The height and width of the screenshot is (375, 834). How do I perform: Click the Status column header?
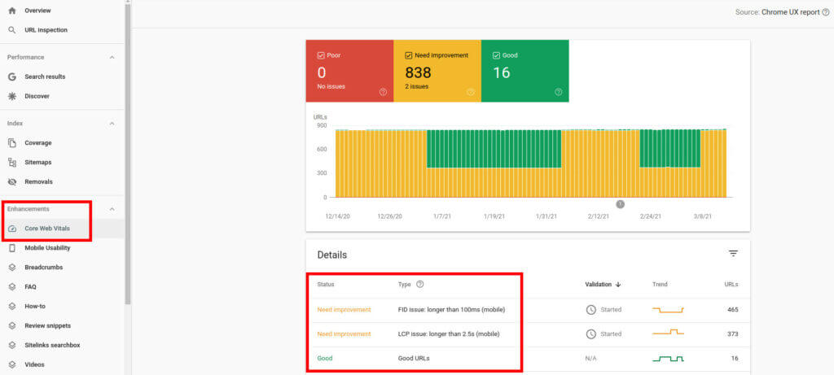326,285
